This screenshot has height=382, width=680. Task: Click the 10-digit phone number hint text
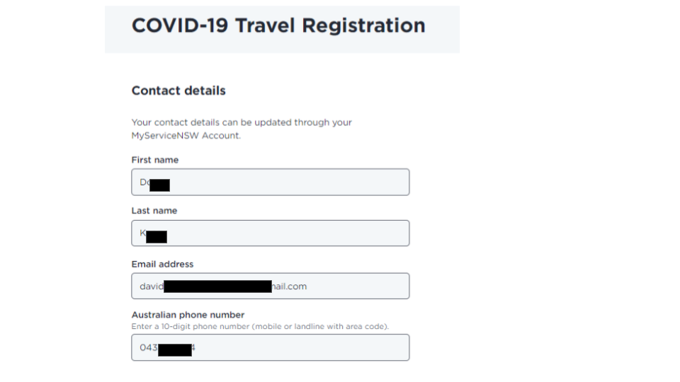(x=260, y=326)
